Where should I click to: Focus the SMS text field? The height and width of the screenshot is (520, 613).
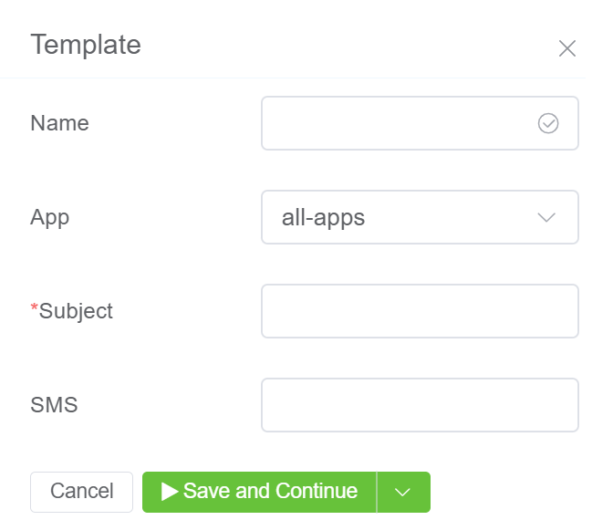pos(420,405)
